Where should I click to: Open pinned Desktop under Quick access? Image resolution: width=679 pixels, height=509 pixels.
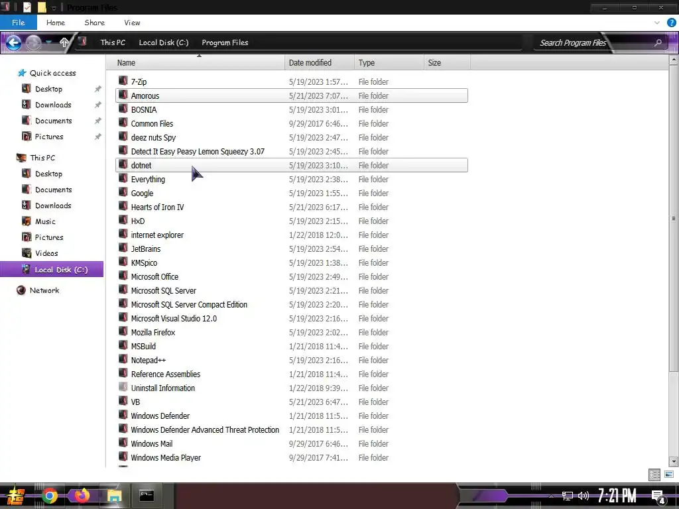pos(48,89)
